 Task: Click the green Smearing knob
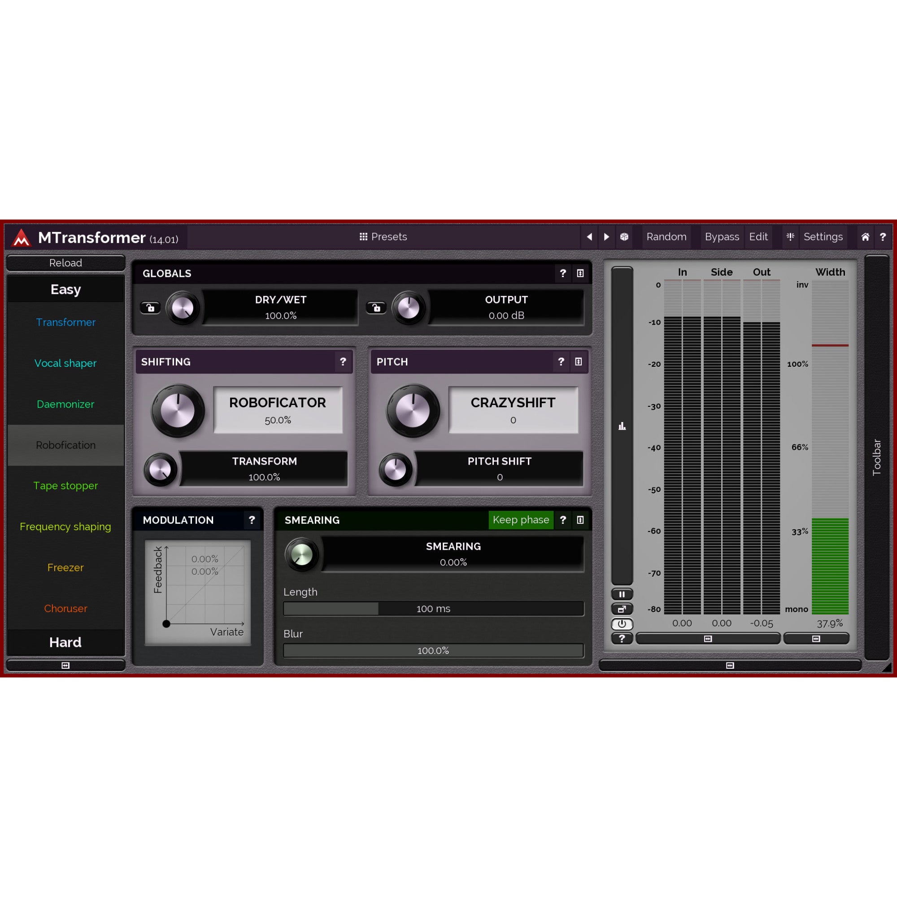tap(301, 554)
